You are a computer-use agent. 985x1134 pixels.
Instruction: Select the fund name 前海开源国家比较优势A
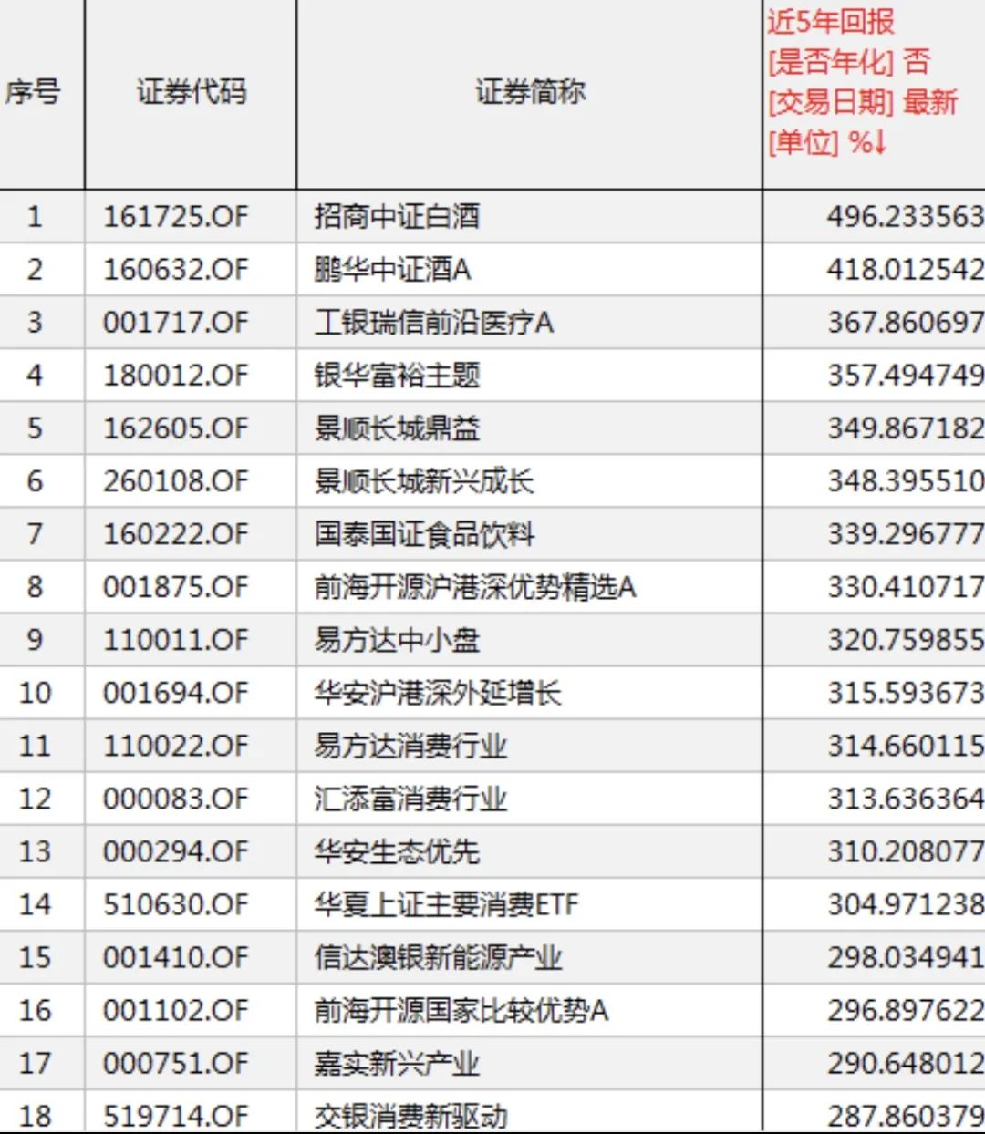(x=461, y=1010)
